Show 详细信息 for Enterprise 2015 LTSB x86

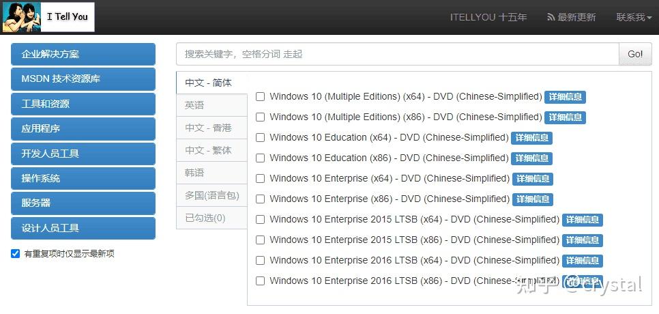pyautogui.click(x=583, y=240)
